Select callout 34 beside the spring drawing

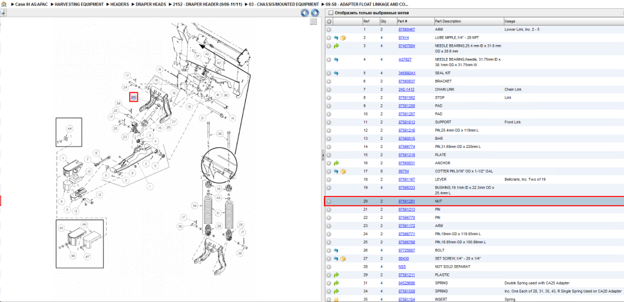point(195,206)
